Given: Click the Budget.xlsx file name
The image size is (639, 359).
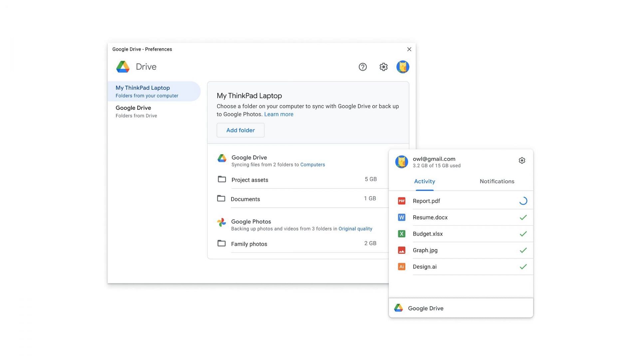Looking at the screenshot, I should pos(428,234).
